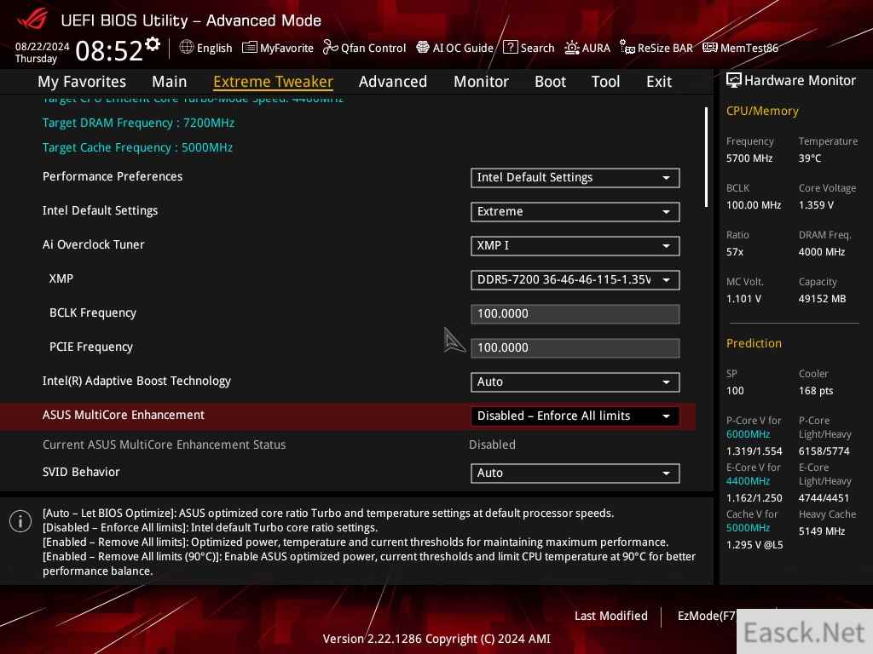The width and height of the screenshot is (873, 654).
Task: Select the Extreme Tweaker tab
Action: pos(274,82)
